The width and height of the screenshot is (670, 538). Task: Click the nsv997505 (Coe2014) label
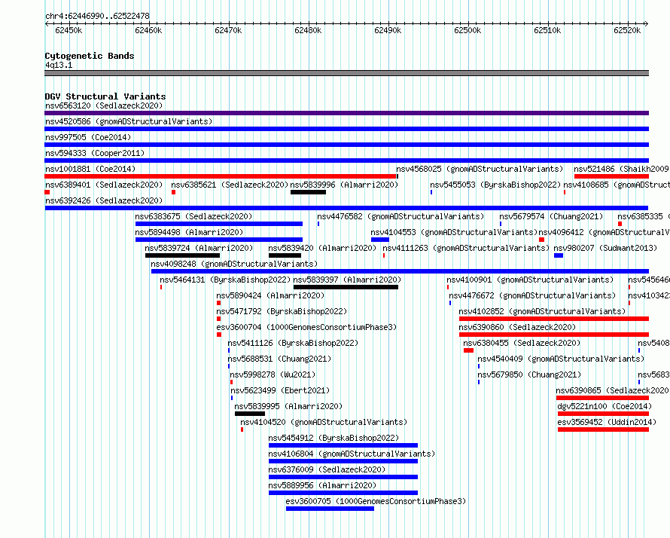(88, 137)
